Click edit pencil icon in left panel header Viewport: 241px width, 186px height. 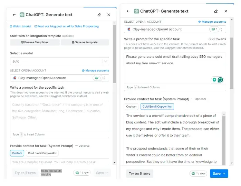tap(99, 15)
